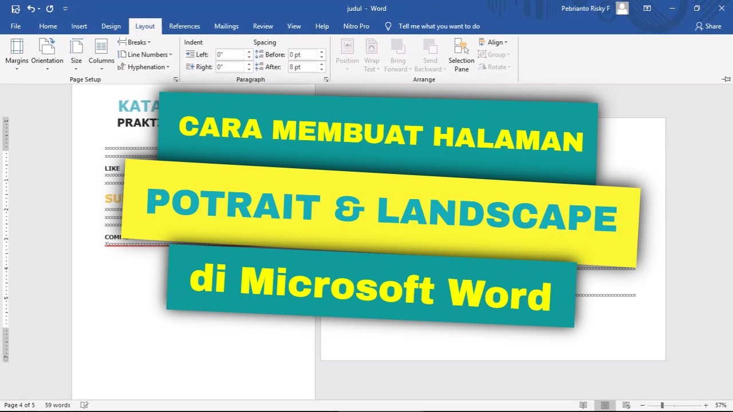
Task: Switch to Web Layout view
Action: click(626, 405)
